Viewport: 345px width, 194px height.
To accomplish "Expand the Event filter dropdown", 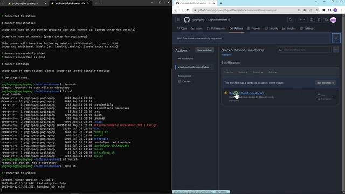I will pos(228,72).
